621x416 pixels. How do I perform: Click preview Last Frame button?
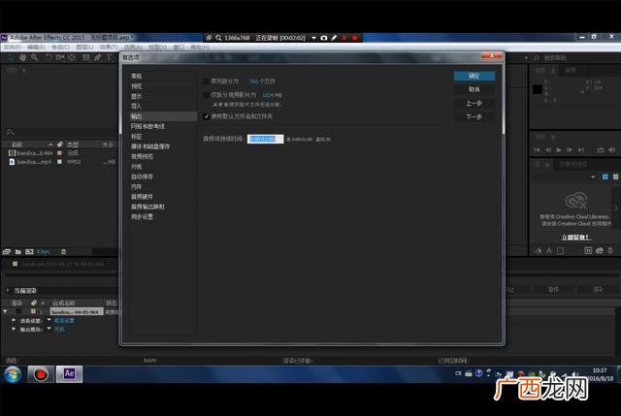[580, 150]
